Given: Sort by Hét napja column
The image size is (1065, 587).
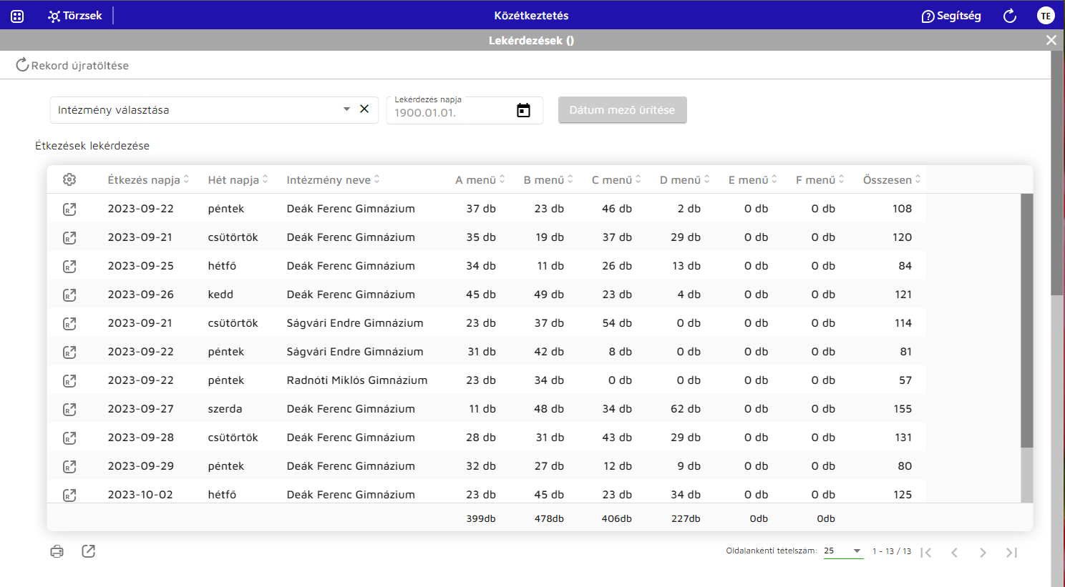Looking at the screenshot, I should point(238,179).
